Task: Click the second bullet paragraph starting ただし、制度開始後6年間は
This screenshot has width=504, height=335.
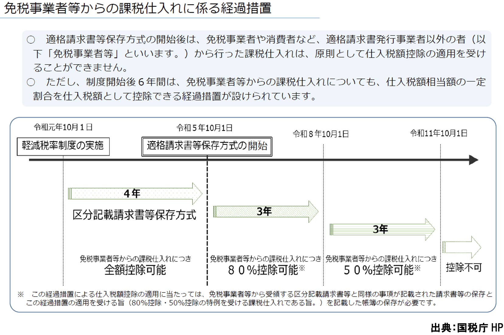Action: coord(256,89)
